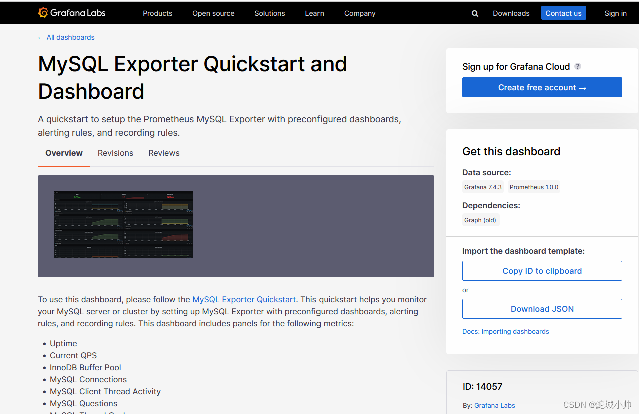The image size is (639, 414).
Task: Click Import the dashboard template label
Action: click(523, 251)
